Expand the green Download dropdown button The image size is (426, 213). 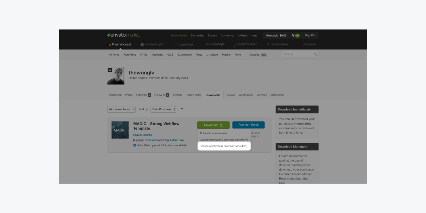pos(213,125)
